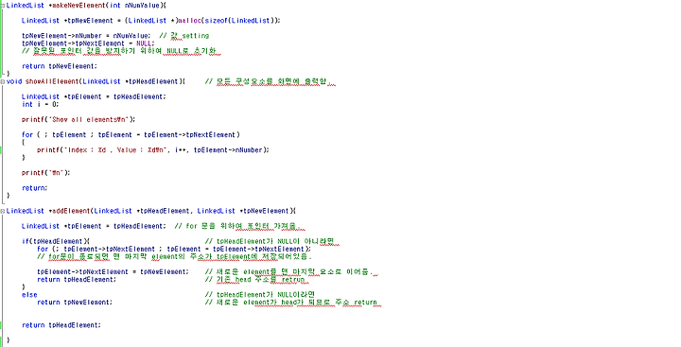Collapse the addElement function block
The image size is (681, 347).
(x=3, y=211)
